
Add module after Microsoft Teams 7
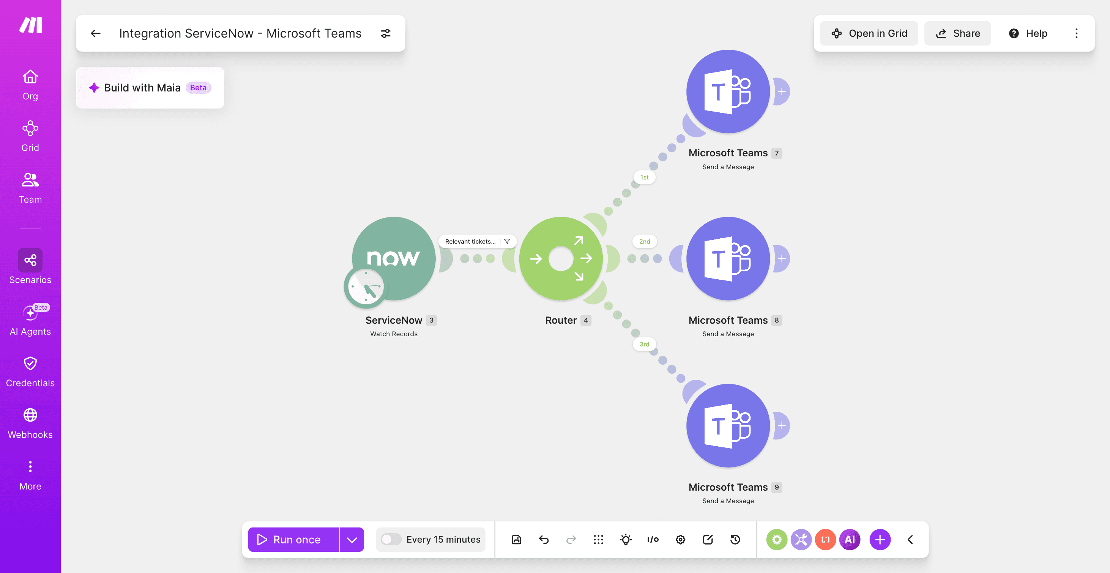[782, 91]
